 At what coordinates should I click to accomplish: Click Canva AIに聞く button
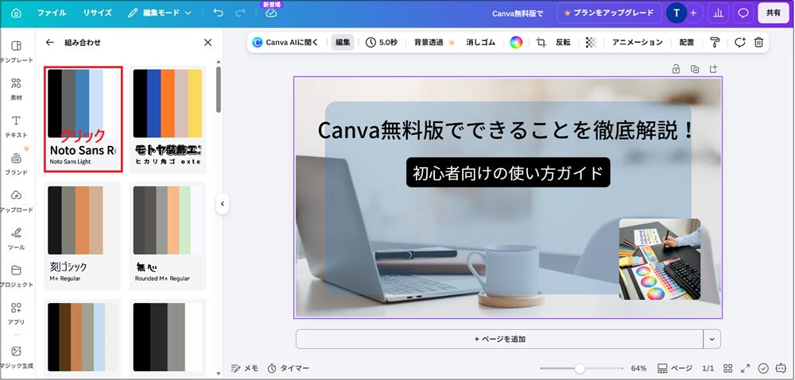[x=285, y=43]
